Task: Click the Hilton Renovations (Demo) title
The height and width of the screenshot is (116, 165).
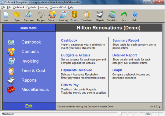Action: coord(108,28)
